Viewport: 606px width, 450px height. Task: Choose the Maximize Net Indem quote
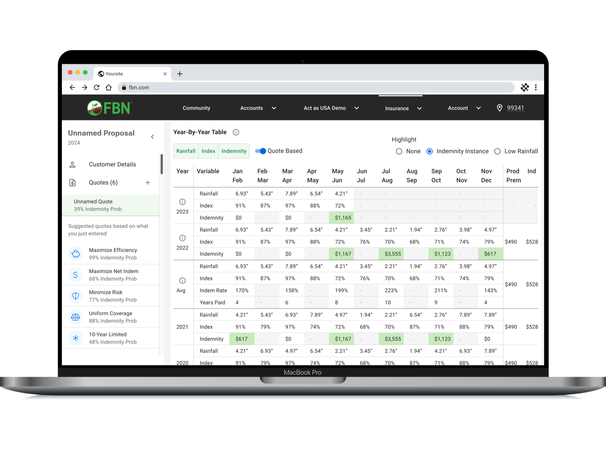[x=111, y=275]
